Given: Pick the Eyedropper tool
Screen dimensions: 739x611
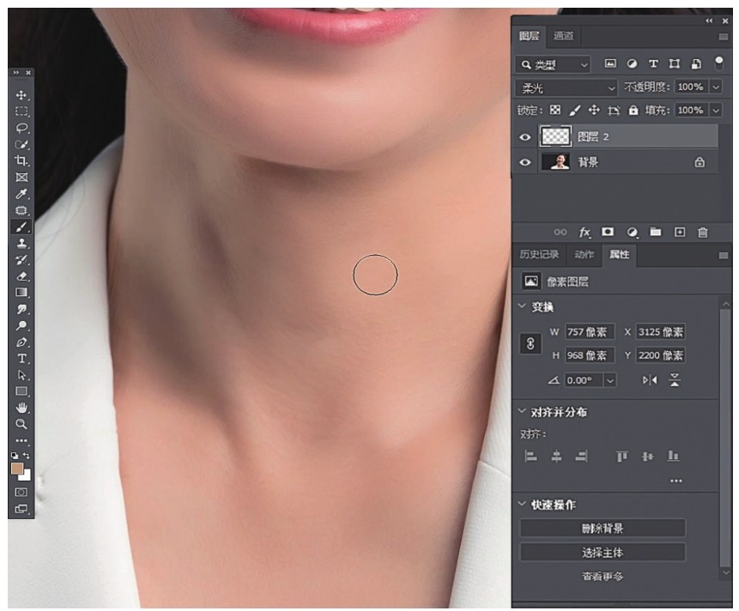Looking at the screenshot, I should click(x=21, y=194).
